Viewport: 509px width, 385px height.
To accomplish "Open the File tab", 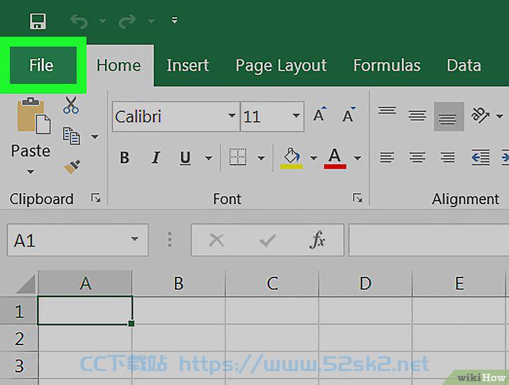I will coord(43,65).
